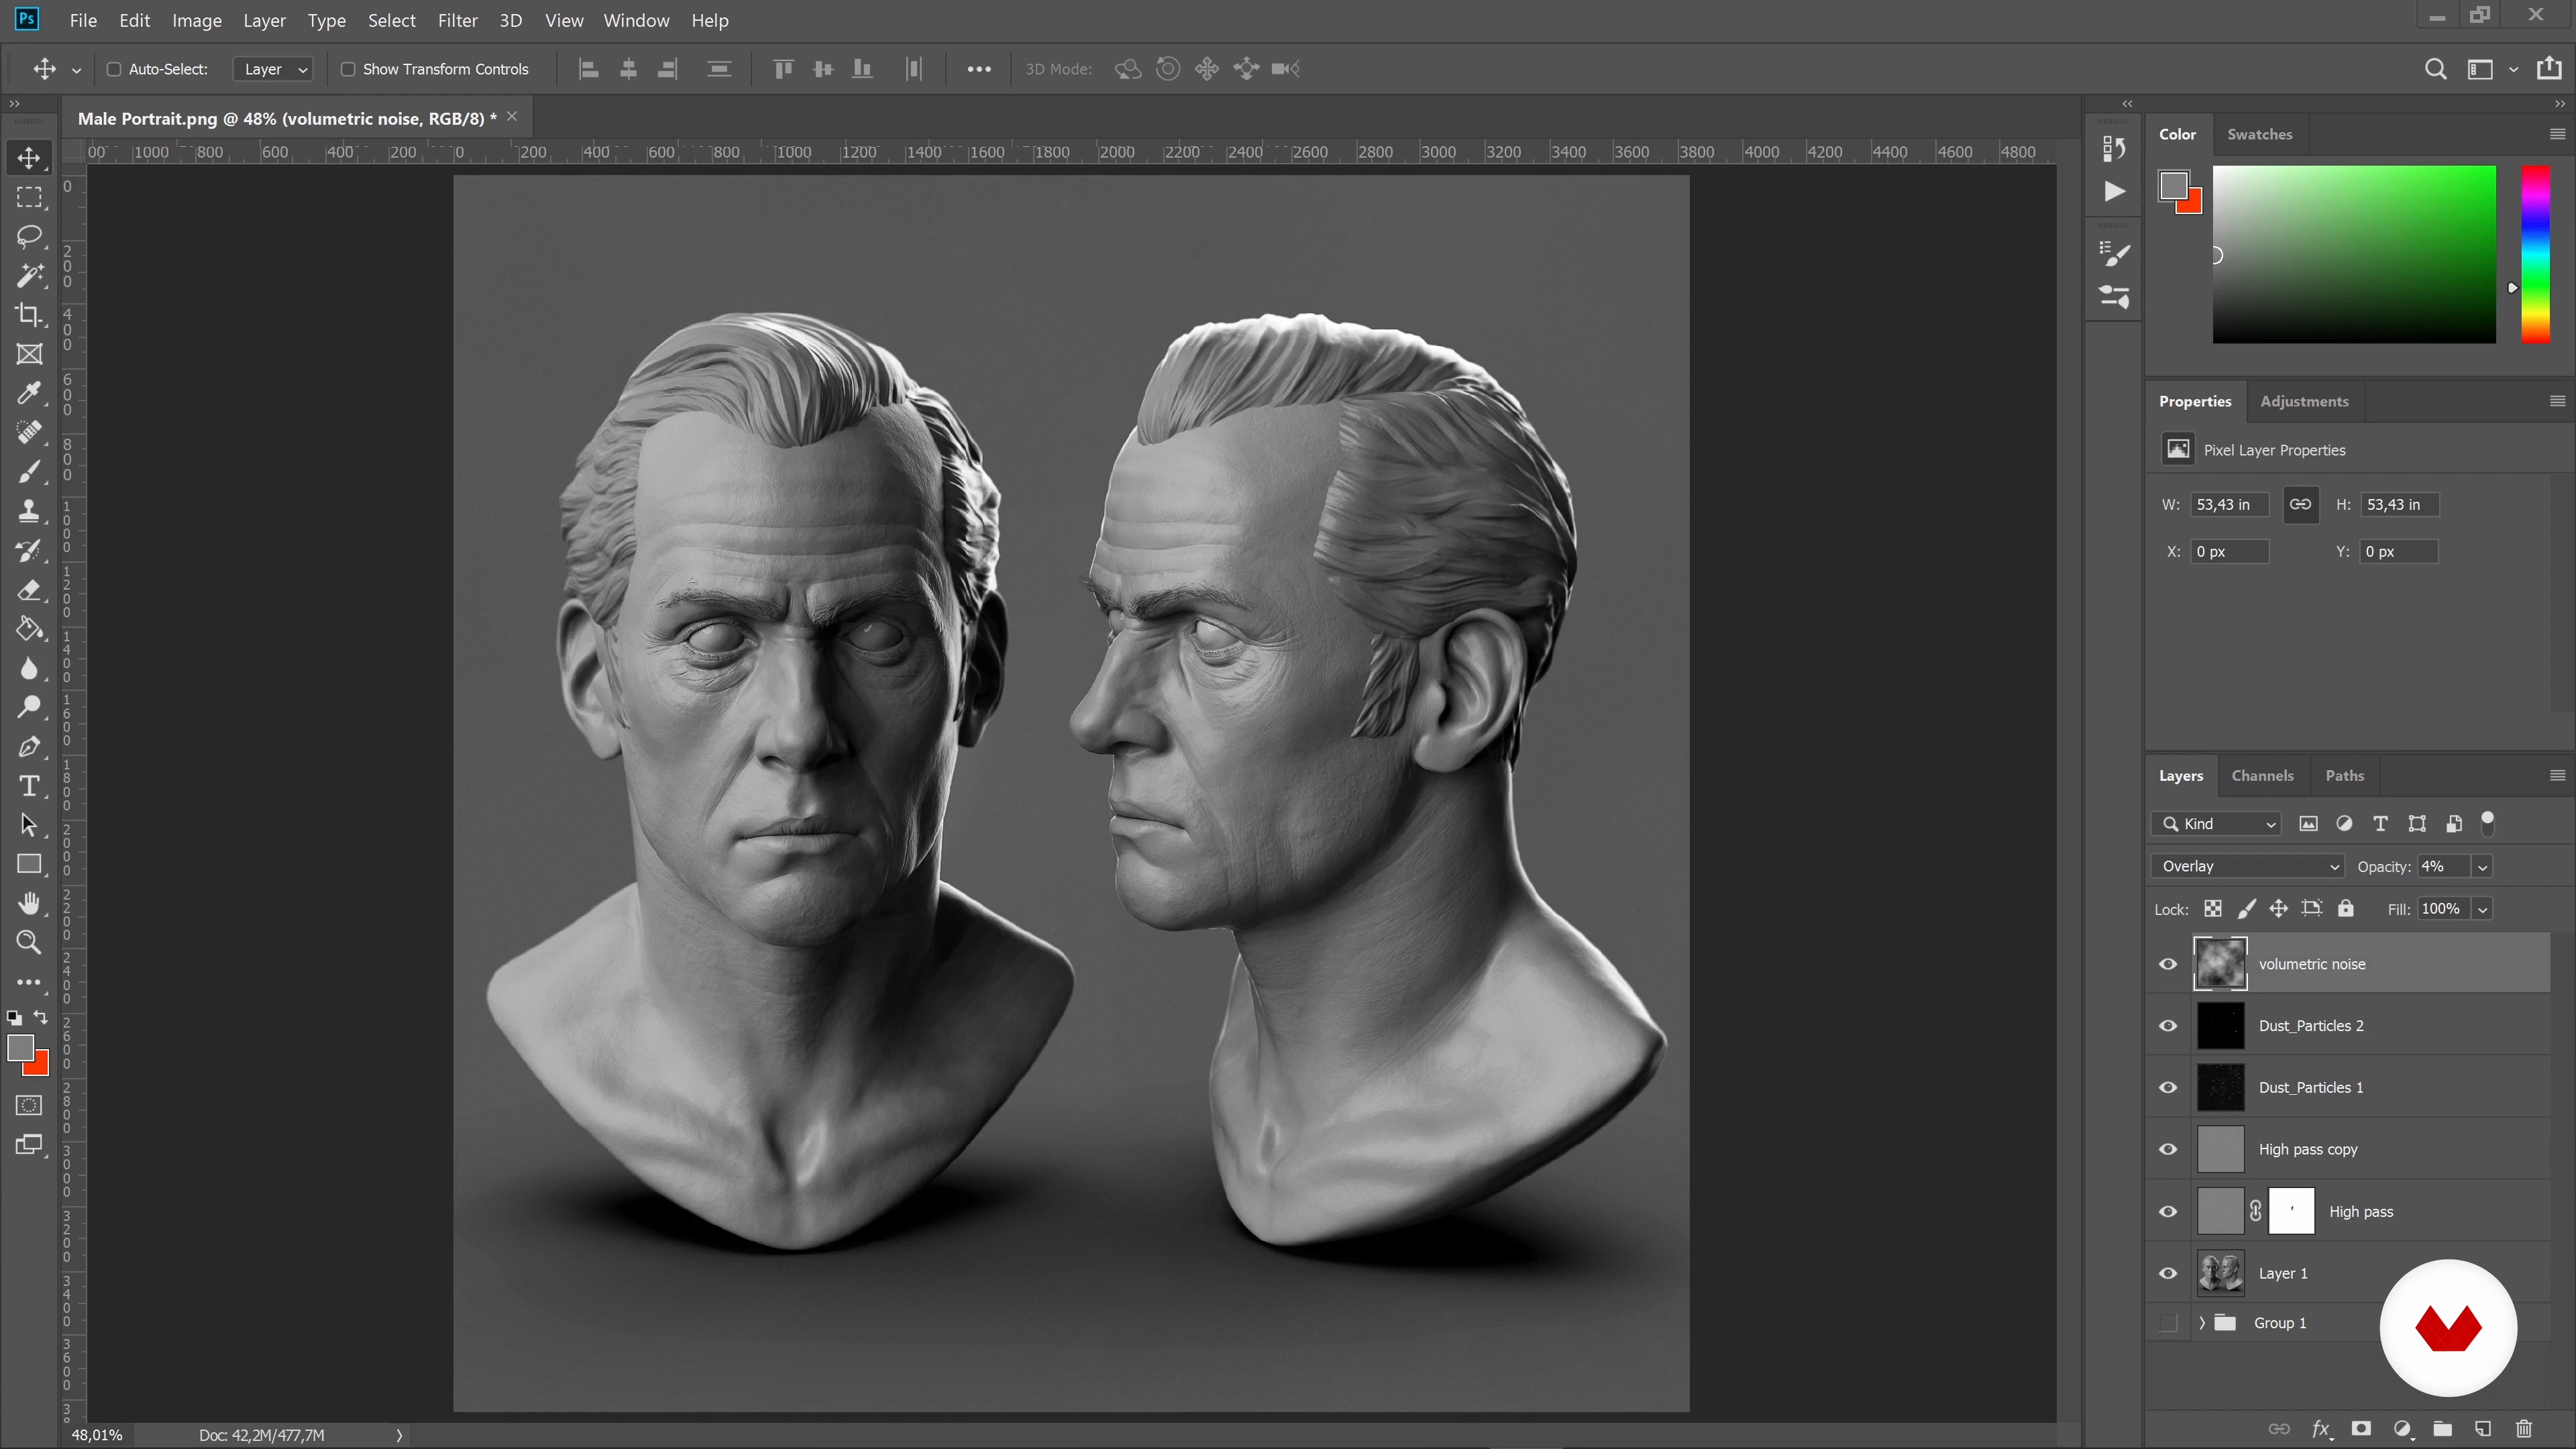This screenshot has width=2576, height=1449.
Task: Add a layer mask
Action: coord(2361,1428)
